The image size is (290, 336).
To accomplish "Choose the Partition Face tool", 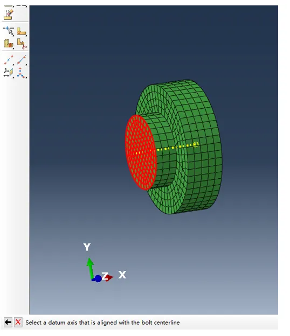I will (22, 31).
